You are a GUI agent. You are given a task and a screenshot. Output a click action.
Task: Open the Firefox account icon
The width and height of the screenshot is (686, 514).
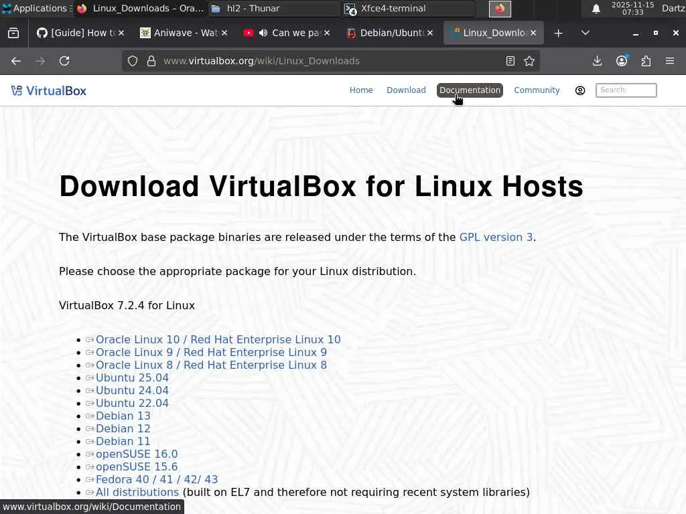coord(622,61)
